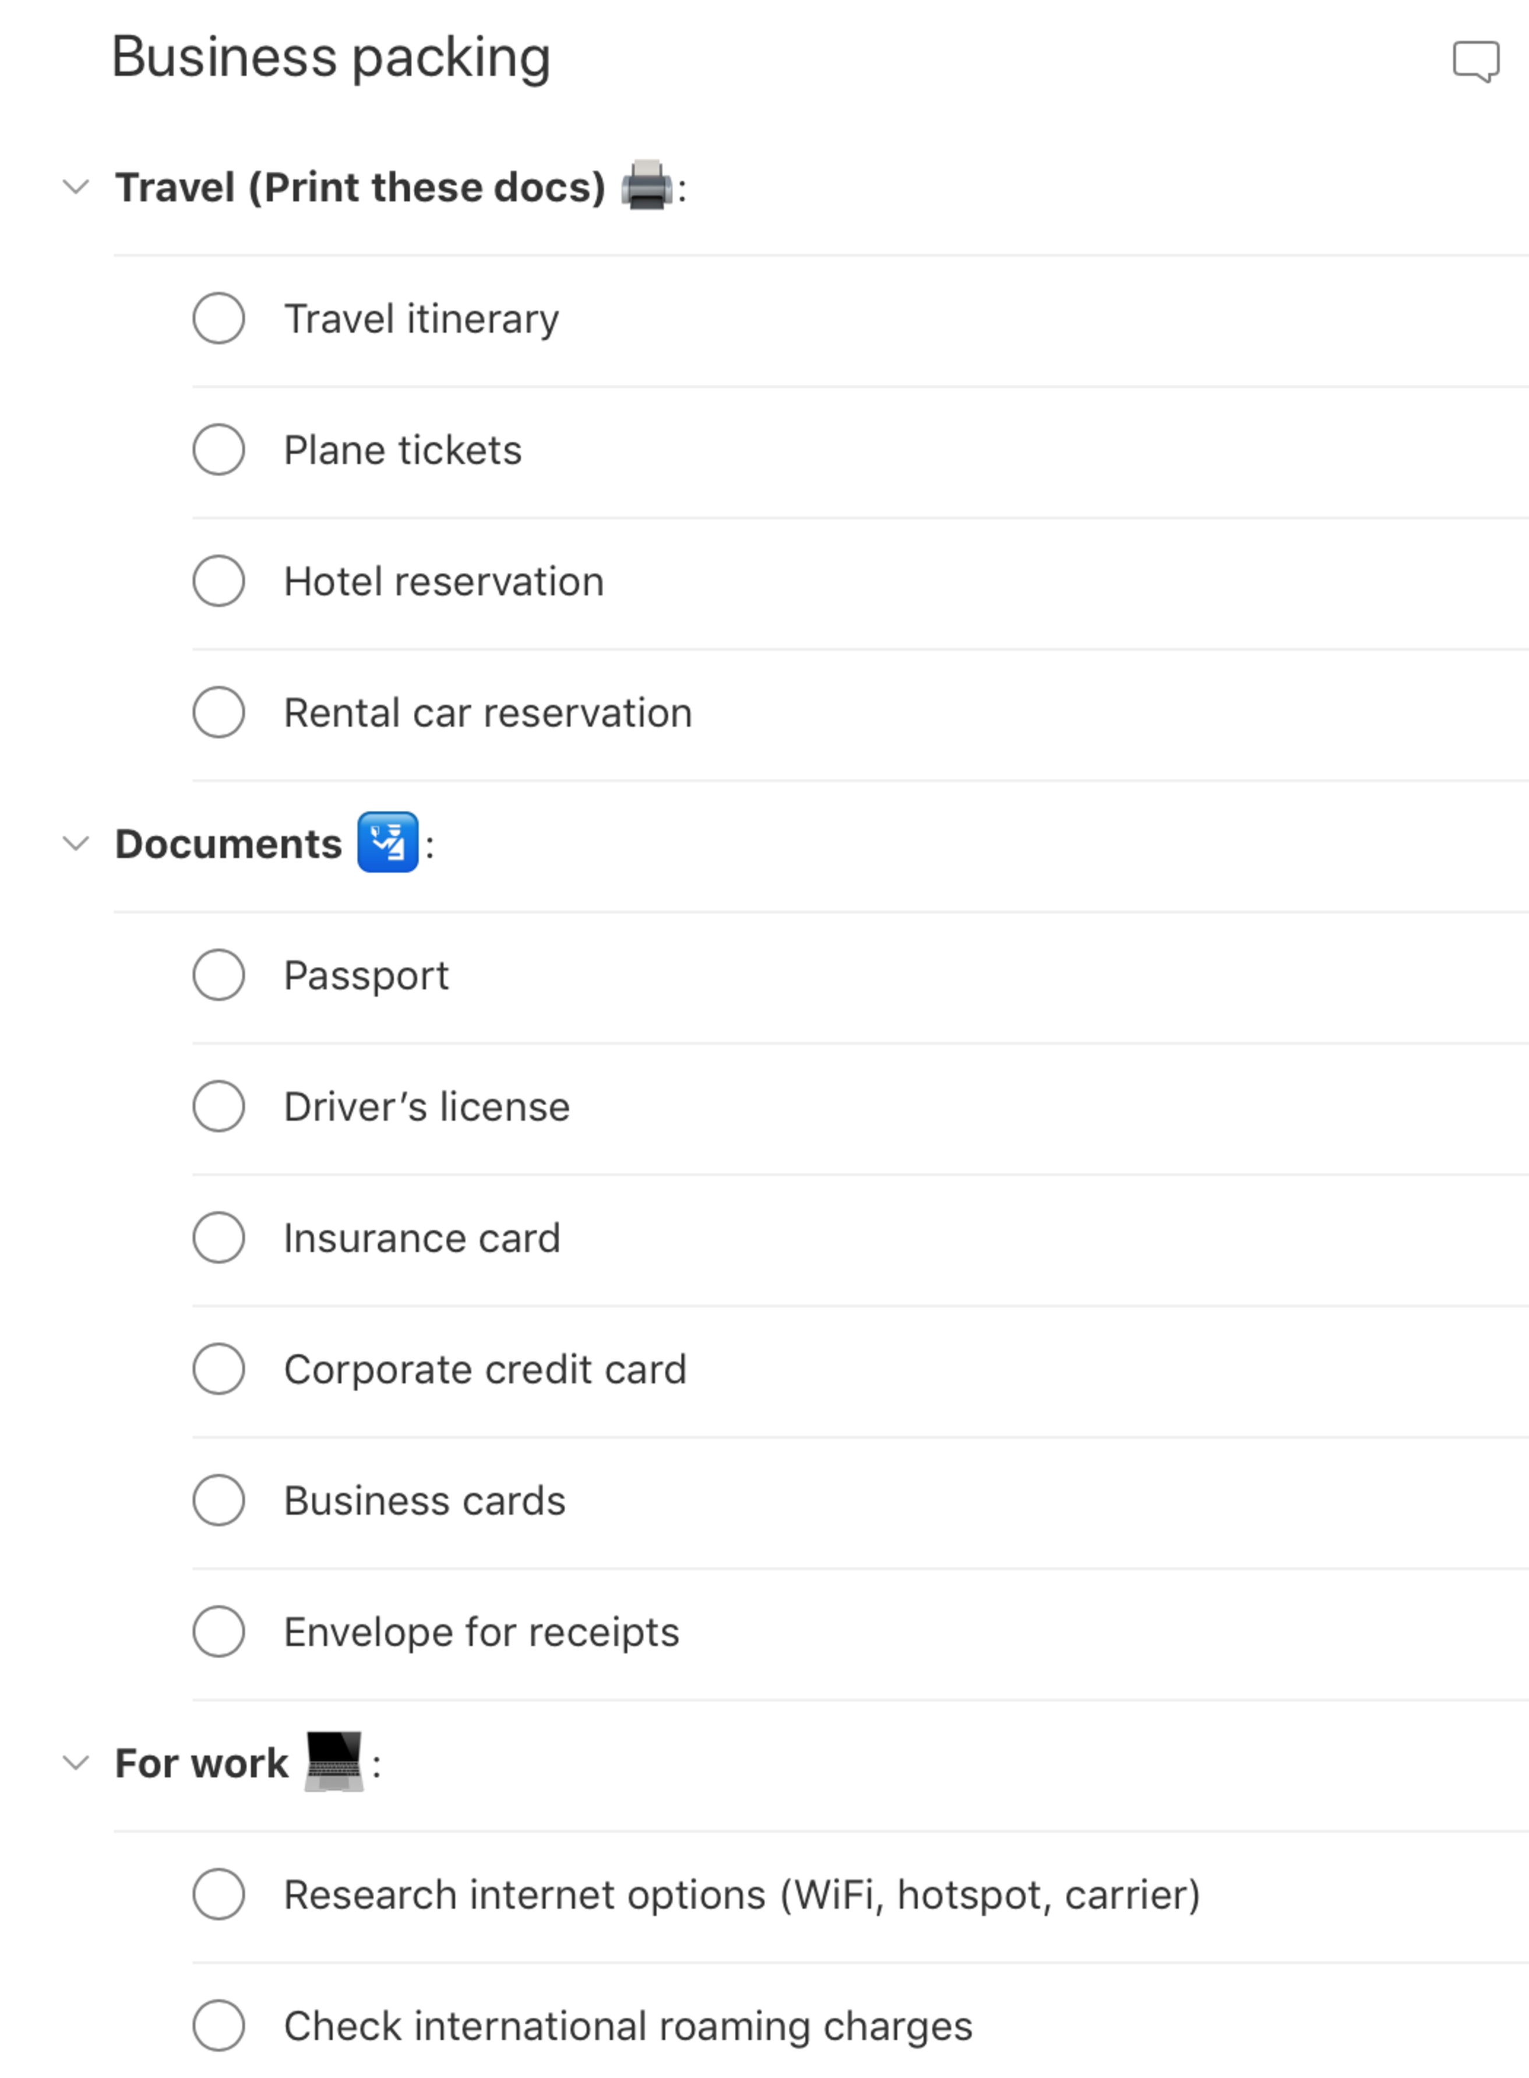The width and height of the screenshot is (1529, 2078).
Task: Complete the Insurance card item
Action: coord(219,1239)
